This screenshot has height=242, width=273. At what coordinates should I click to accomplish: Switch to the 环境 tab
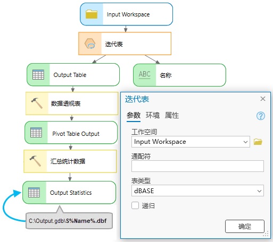pyautogui.click(x=153, y=115)
